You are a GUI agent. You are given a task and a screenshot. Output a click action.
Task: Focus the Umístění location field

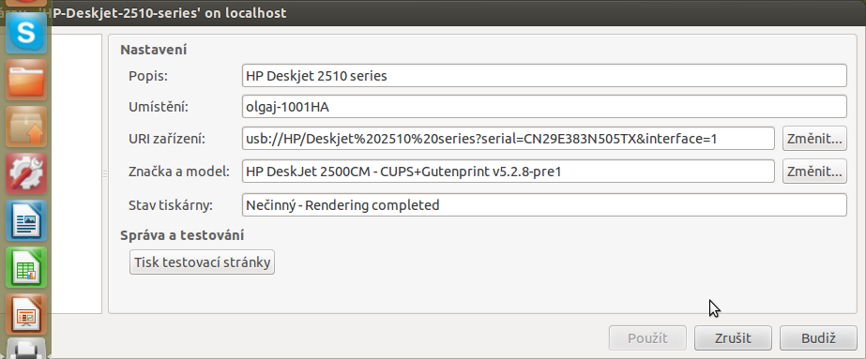coord(544,107)
